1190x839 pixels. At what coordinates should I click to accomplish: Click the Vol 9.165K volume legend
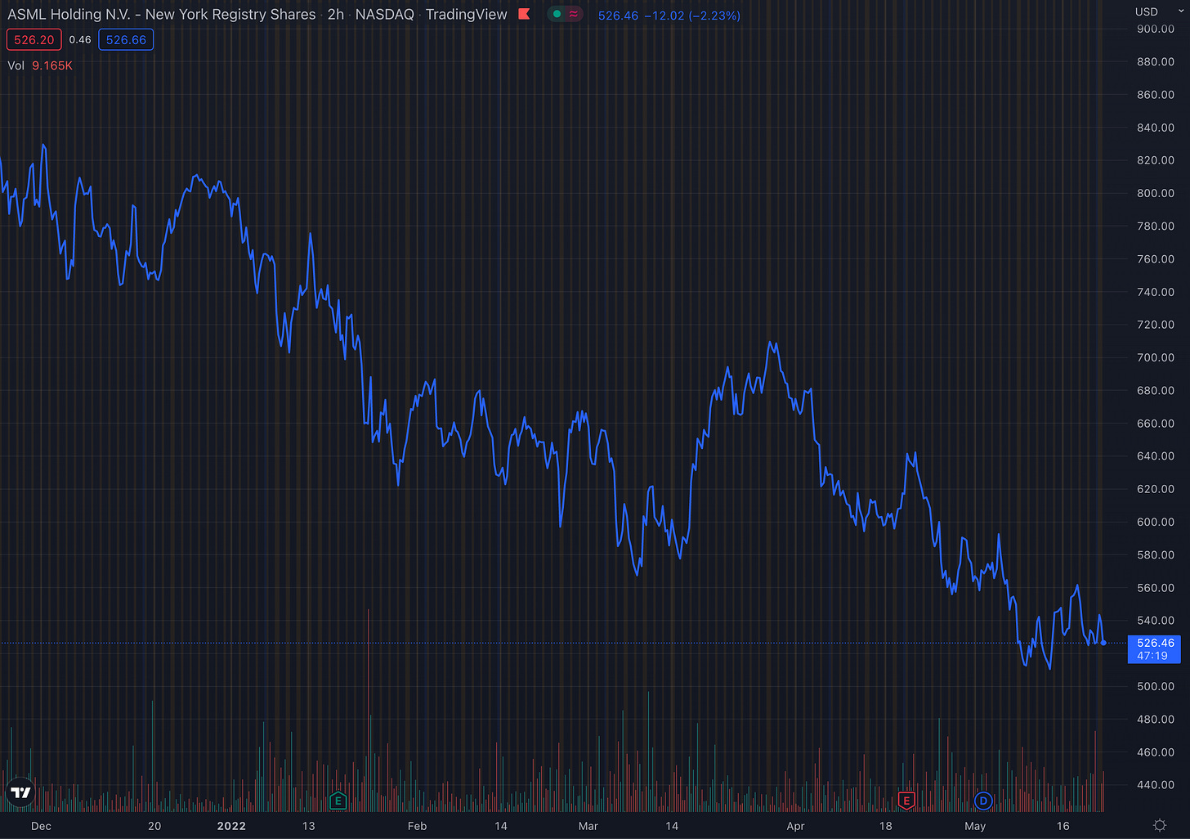[40, 65]
